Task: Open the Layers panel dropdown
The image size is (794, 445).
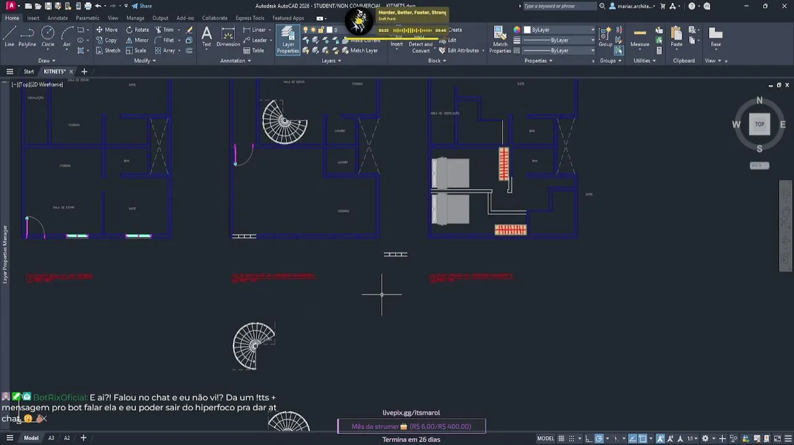Action: coord(331,61)
